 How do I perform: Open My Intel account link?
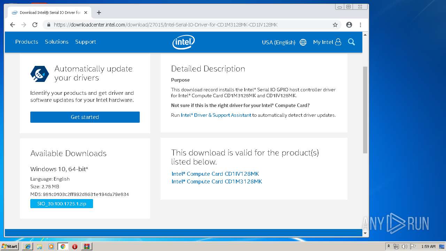pyautogui.click(x=323, y=42)
